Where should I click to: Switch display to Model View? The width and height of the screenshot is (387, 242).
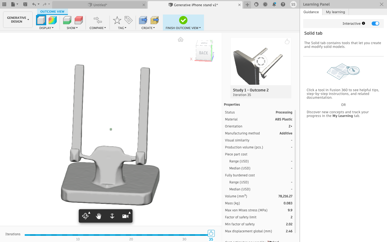coord(41,20)
